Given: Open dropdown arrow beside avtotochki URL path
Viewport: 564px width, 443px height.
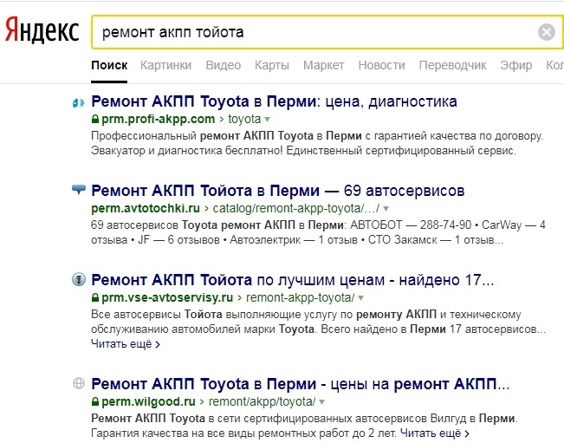Looking at the screenshot, I should pyautogui.click(x=386, y=209).
